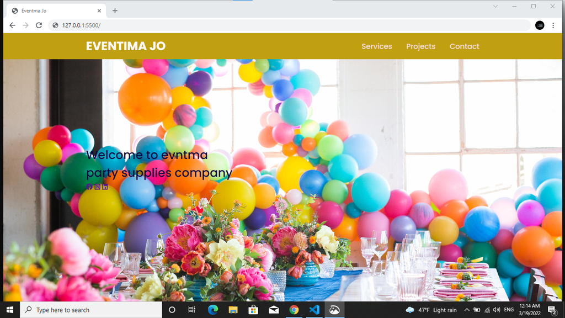Navigate to Projects section

(x=420, y=46)
